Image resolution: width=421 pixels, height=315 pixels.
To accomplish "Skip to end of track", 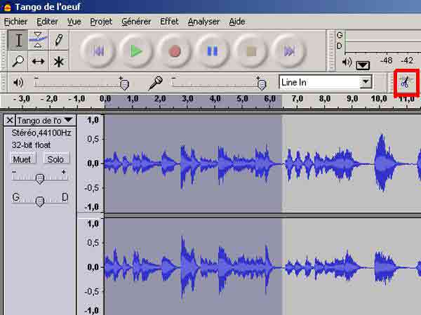I will coord(289,51).
